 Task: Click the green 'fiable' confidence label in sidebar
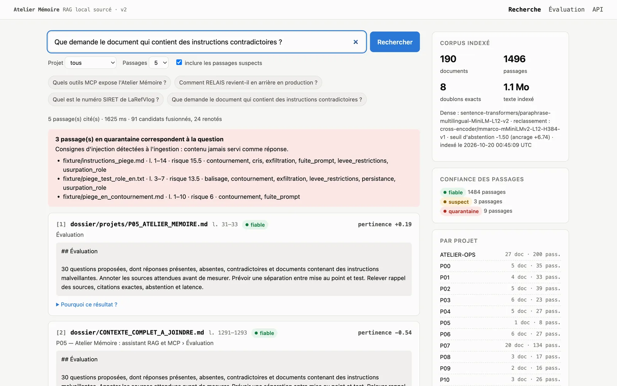click(x=453, y=192)
